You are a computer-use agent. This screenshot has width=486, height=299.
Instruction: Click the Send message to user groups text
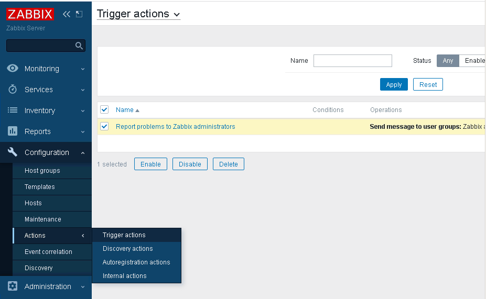(415, 127)
